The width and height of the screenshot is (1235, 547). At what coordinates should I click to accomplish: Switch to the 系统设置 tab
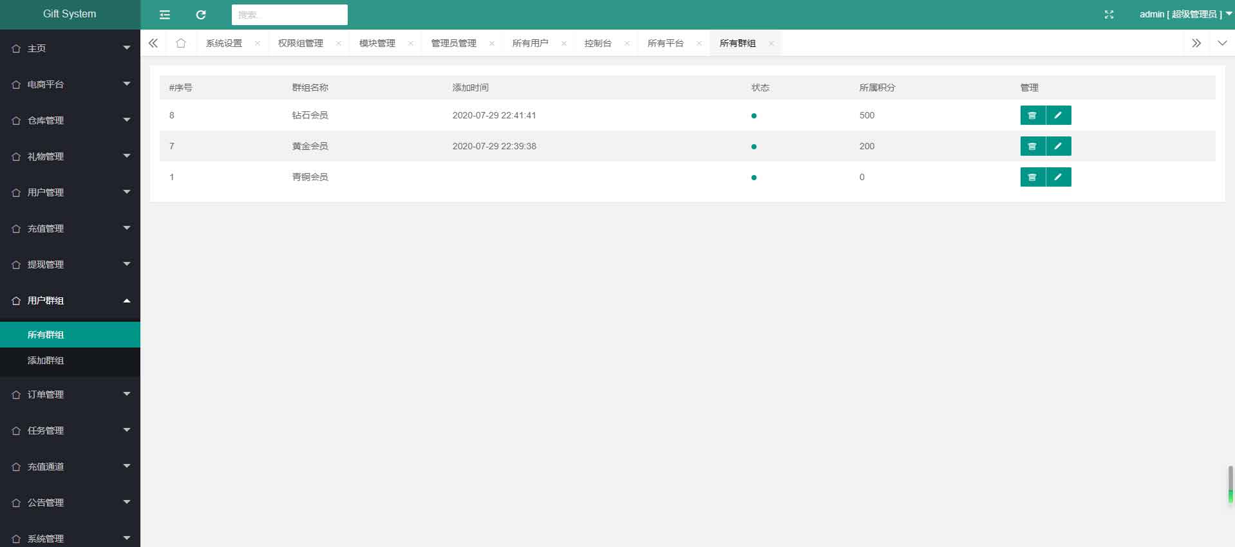224,43
